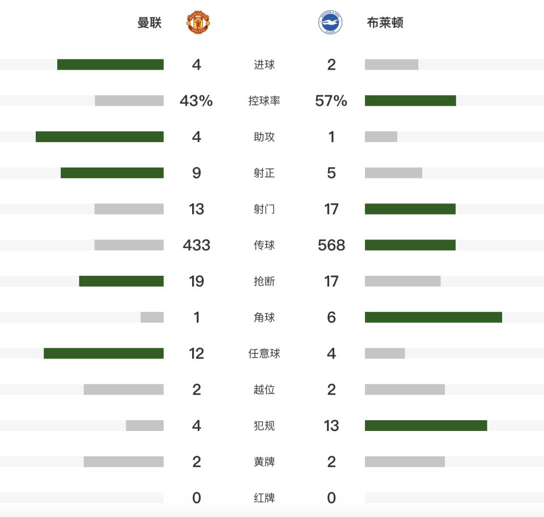Select the 曼联 team name
This screenshot has width=544, height=517.
(150, 23)
